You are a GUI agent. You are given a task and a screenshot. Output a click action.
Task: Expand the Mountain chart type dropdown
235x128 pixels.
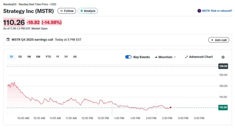click(x=165, y=57)
